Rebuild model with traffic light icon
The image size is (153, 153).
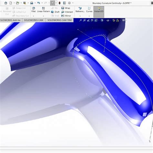point(59,3)
